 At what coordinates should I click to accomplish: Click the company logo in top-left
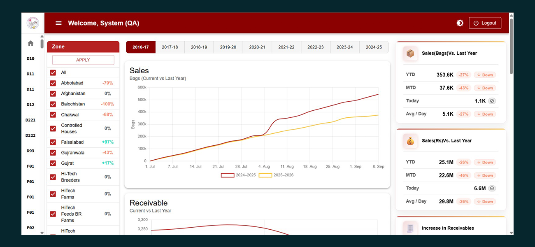click(x=33, y=23)
